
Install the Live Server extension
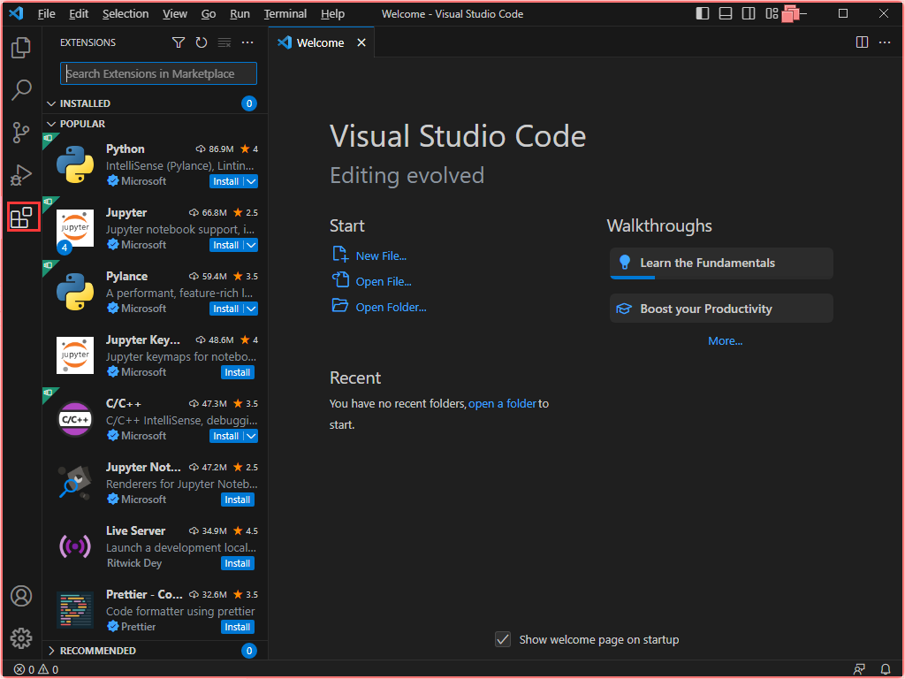(x=237, y=563)
